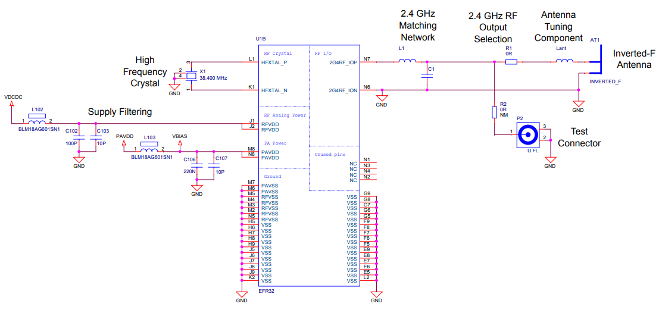This screenshot has height=310, width=662.
Task: Select the M8 pin number
Action: coord(252,149)
